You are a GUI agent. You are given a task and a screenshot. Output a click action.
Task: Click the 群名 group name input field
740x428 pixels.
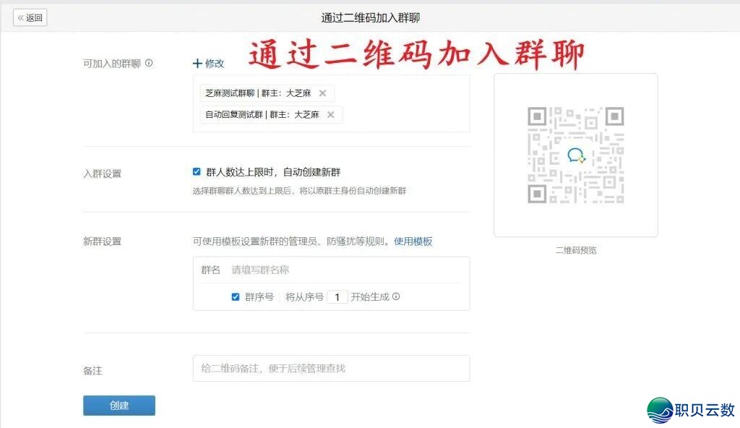click(347, 270)
